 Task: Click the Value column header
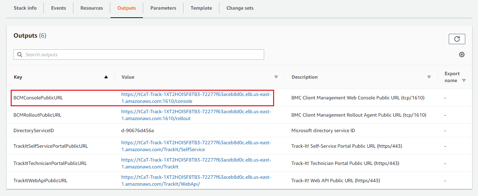(x=128, y=77)
